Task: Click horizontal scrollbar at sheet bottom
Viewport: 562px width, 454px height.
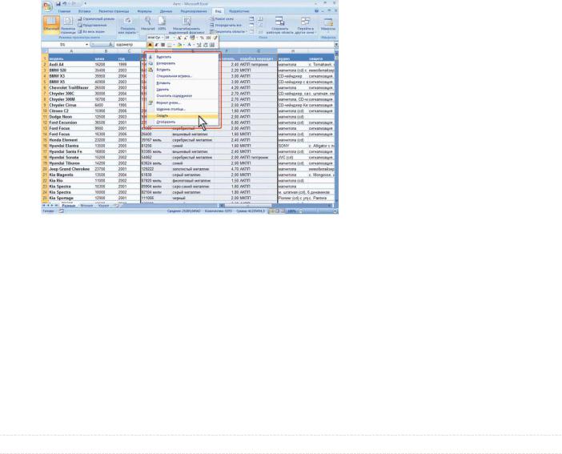Action: point(276,206)
